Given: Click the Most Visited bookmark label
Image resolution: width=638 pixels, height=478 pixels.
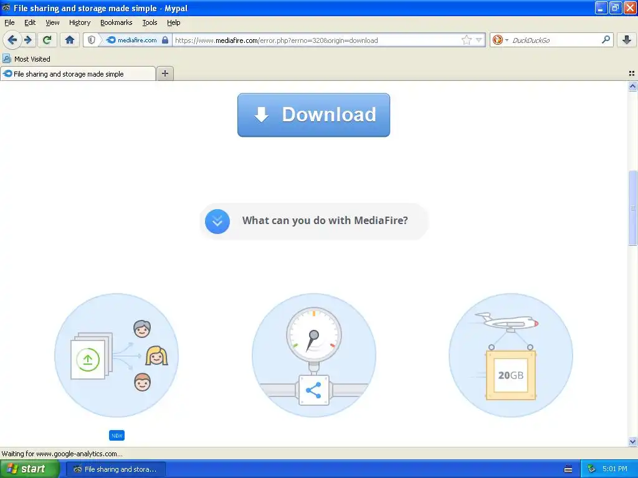Looking at the screenshot, I should (32, 59).
